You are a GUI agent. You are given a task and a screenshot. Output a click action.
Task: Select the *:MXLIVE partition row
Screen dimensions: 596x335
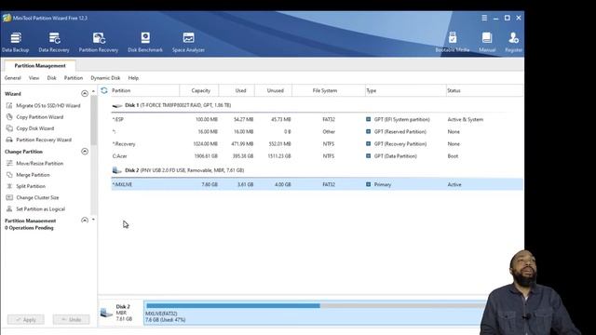(x=317, y=184)
